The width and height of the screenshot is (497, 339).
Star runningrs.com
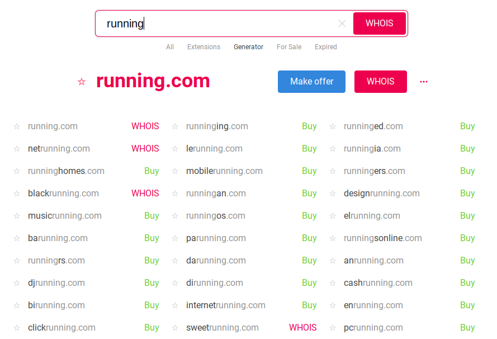pyautogui.click(x=17, y=261)
